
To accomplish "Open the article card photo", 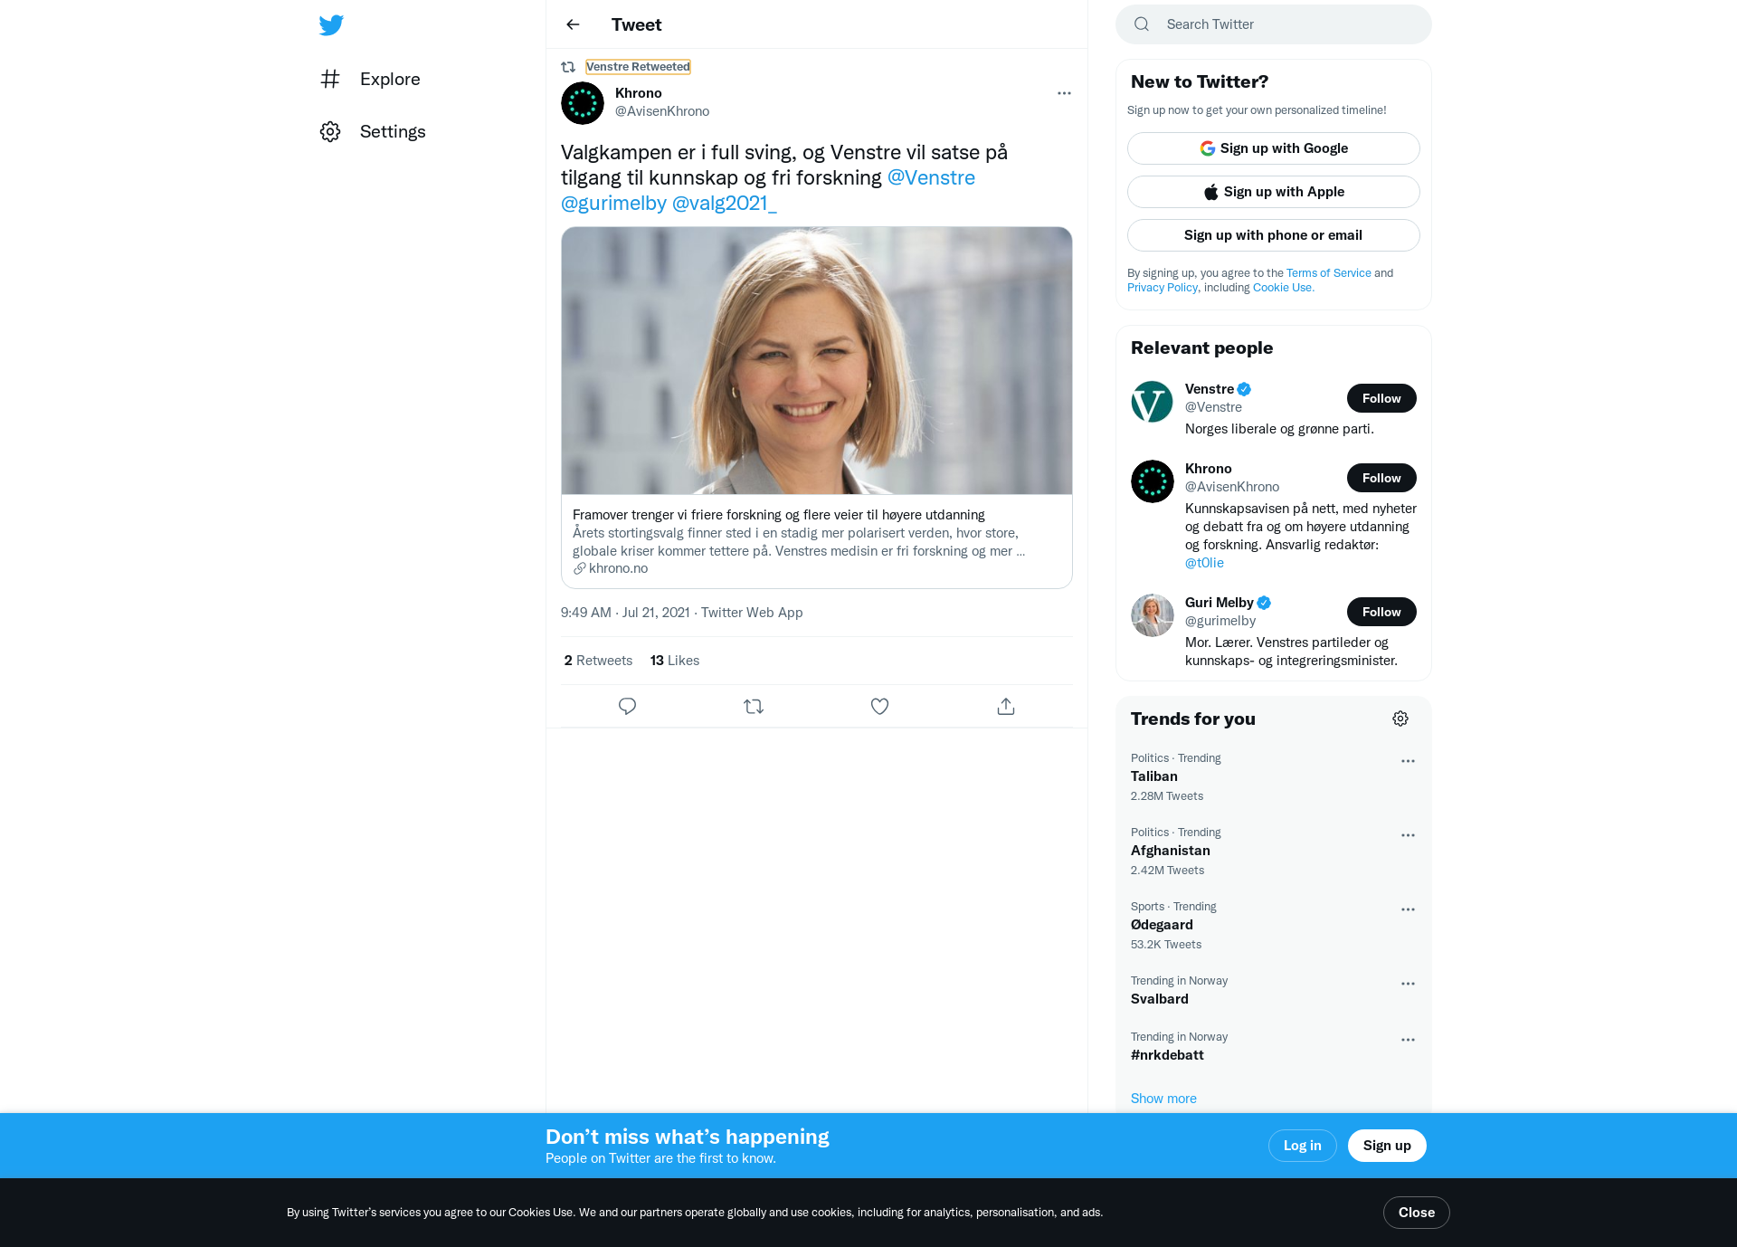I will pos(817,360).
